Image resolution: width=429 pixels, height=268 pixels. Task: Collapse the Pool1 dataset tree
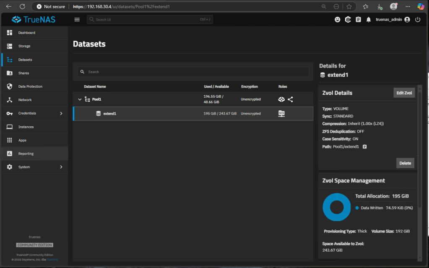tap(80, 99)
